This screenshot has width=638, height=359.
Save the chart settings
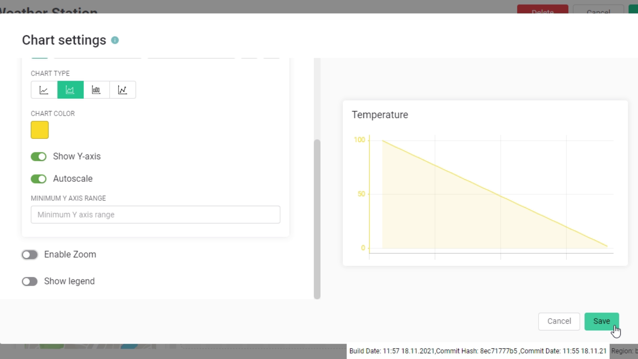(601, 321)
